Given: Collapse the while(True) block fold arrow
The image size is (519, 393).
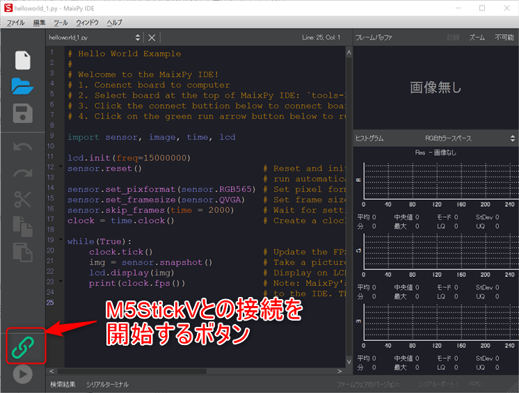Looking at the screenshot, I should 62,241.
